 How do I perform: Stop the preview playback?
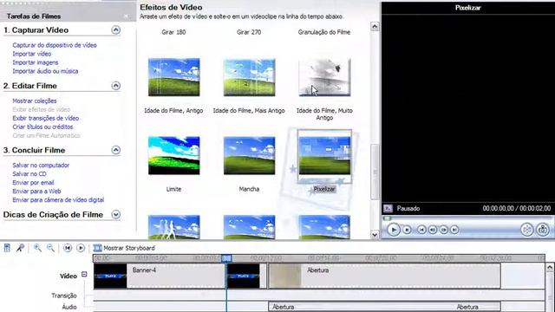coord(407,230)
